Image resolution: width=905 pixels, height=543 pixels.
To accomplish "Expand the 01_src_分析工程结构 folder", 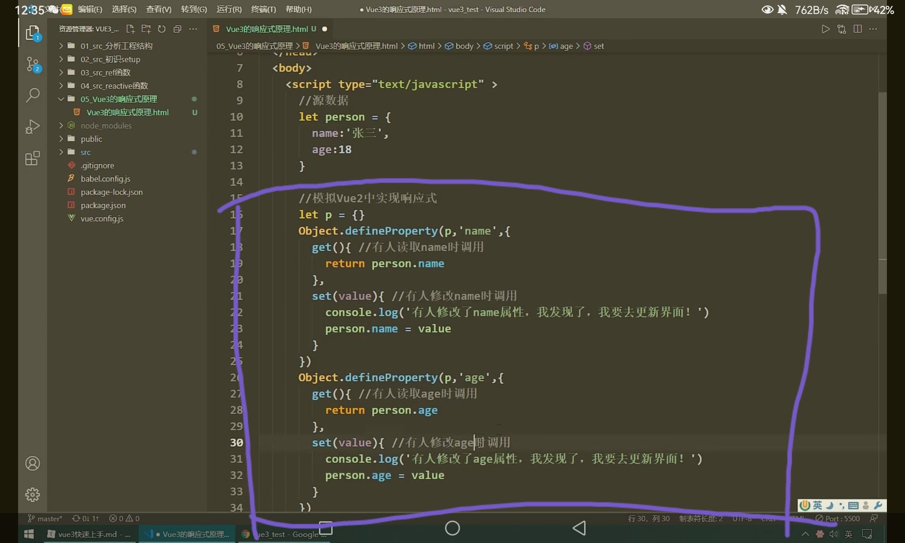I will pos(116,46).
